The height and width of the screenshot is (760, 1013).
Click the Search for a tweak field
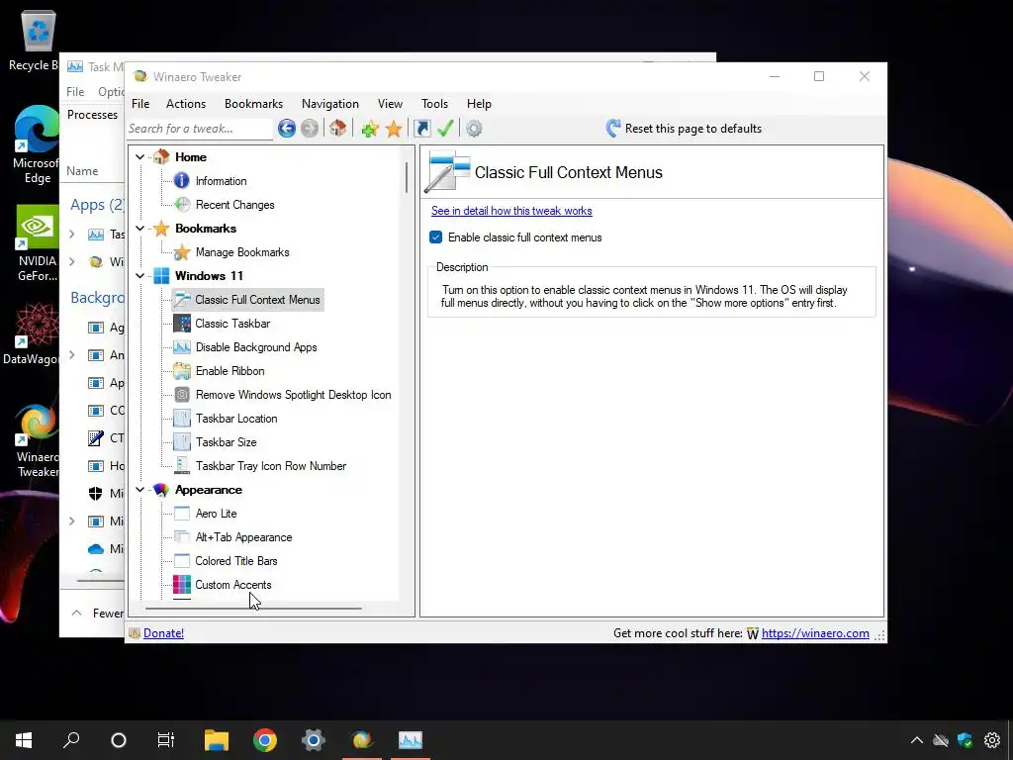[x=200, y=129]
